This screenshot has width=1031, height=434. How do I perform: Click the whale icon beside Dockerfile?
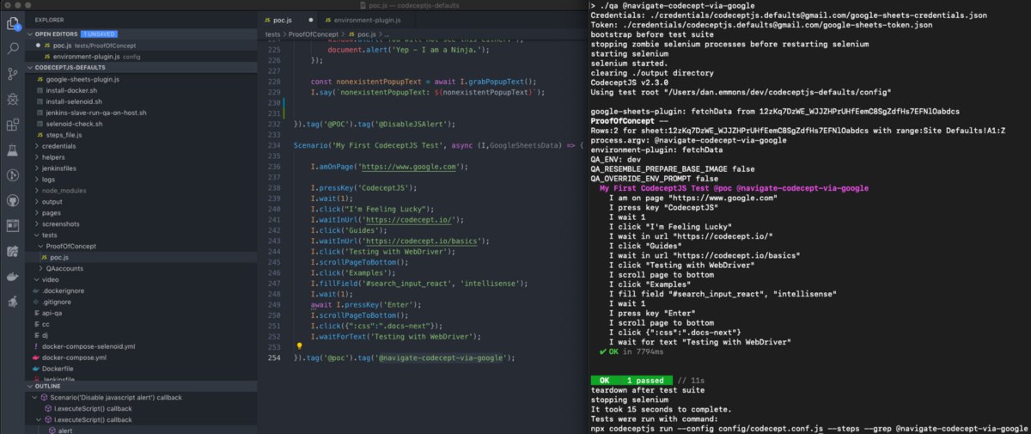(x=35, y=368)
